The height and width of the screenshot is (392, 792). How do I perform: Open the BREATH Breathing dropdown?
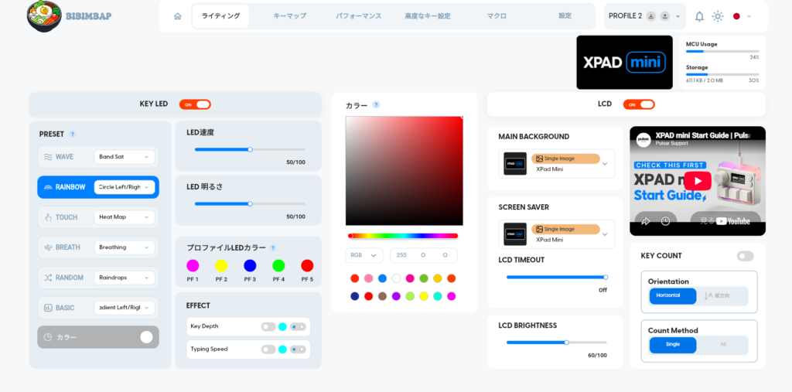(125, 247)
